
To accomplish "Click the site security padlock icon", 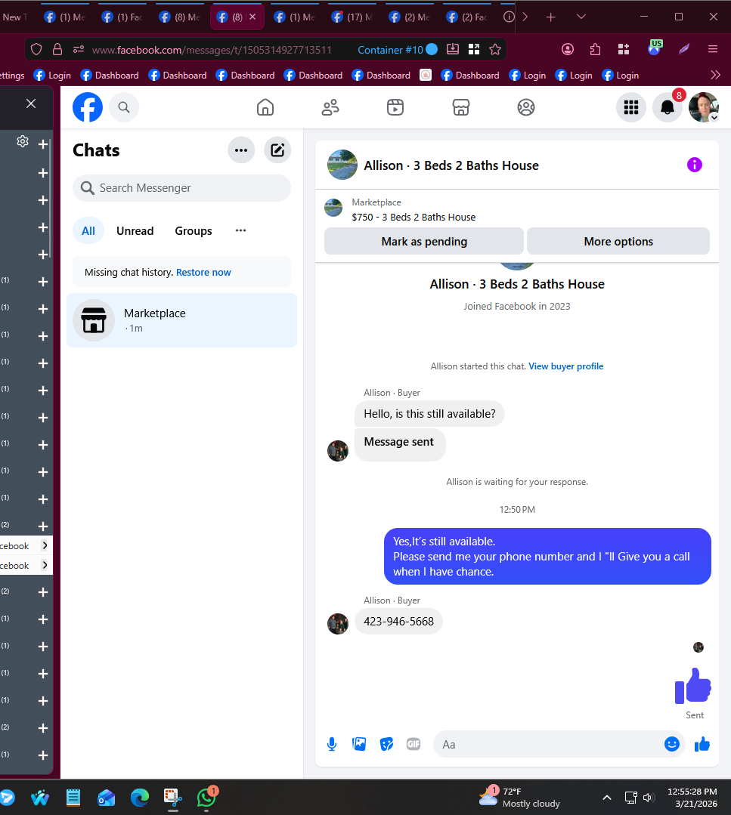I will 57,49.
